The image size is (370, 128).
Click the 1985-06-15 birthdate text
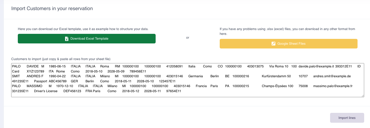point(57,66)
